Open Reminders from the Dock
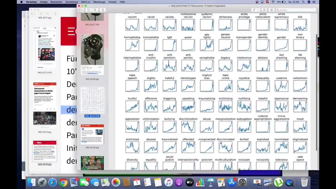Image resolution: width=336 pixels, height=189 pixels. [147, 182]
